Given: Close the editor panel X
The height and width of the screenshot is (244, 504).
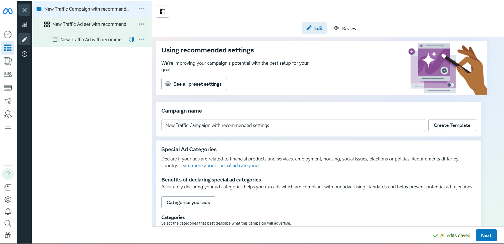Looking at the screenshot, I should [25, 10].
